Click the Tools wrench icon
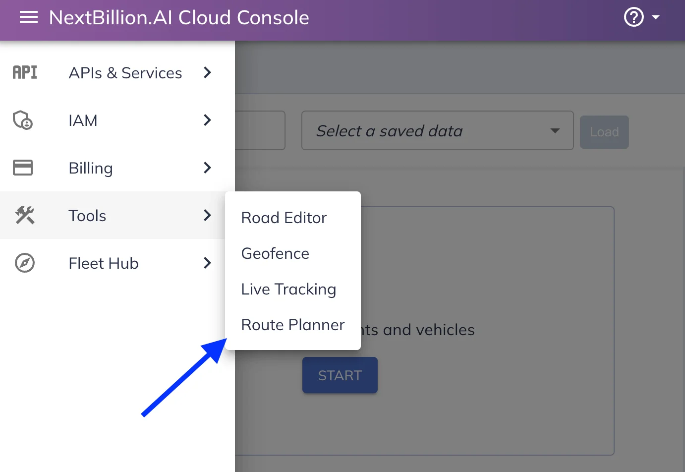 [25, 215]
